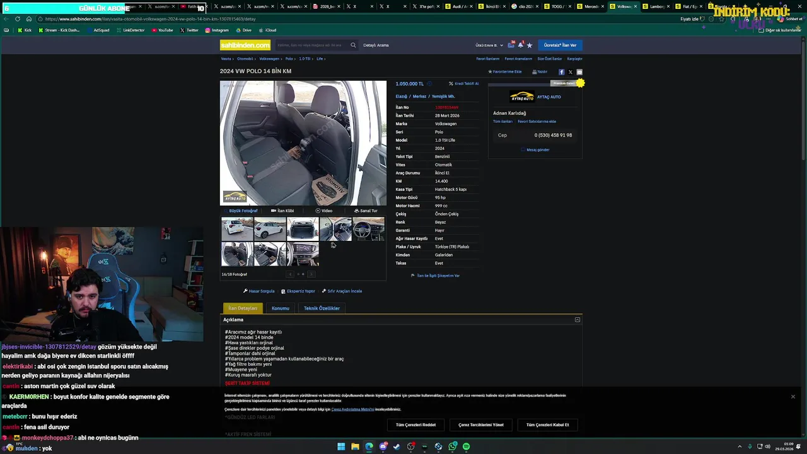
Task: Go to next photo thumbnail page arrow
Action: pos(311,274)
